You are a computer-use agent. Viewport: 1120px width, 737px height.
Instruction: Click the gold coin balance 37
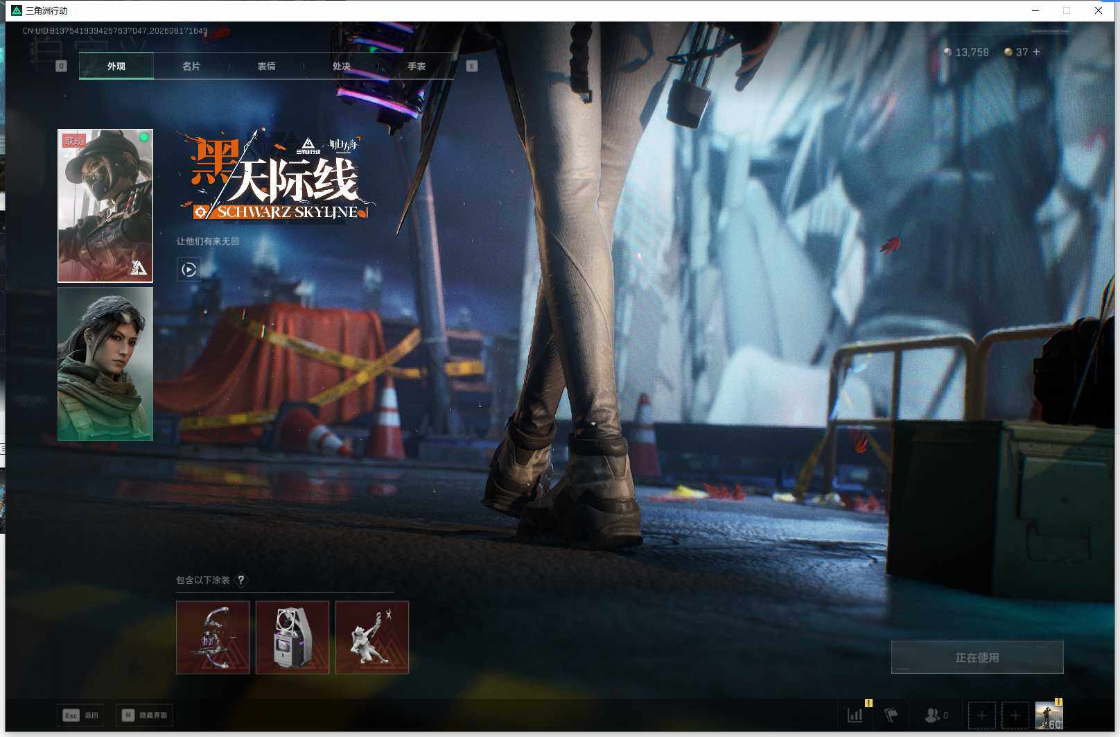click(x=1016, y=52)
